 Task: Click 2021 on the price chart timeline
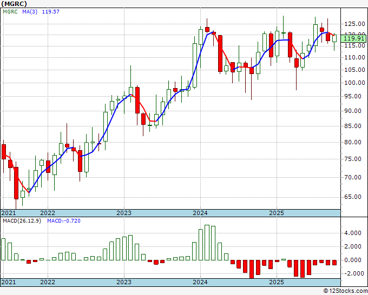pos(9,213)
